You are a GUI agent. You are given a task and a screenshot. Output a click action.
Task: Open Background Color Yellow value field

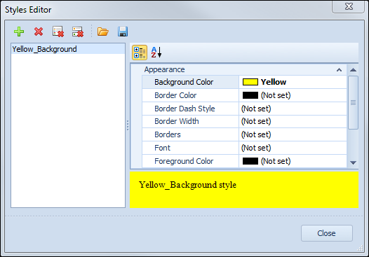(x=293, y=82)
